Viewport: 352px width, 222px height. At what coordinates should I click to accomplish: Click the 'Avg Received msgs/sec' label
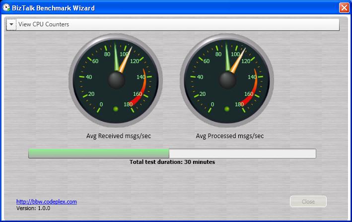(x=119, y=136)
